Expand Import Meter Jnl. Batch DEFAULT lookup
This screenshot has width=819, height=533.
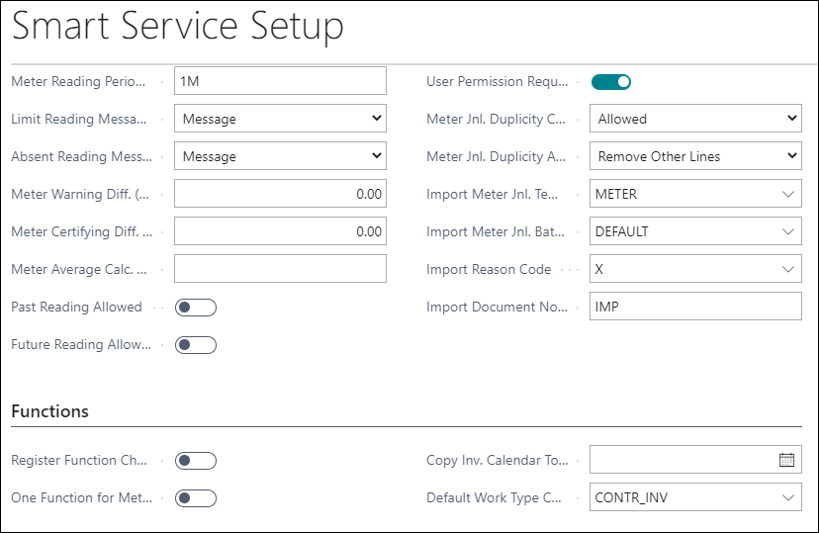pyautogui.click(x=788, y=231)
